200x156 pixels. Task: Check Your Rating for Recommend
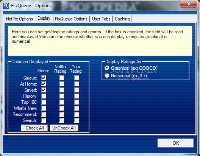coord(77,114)
